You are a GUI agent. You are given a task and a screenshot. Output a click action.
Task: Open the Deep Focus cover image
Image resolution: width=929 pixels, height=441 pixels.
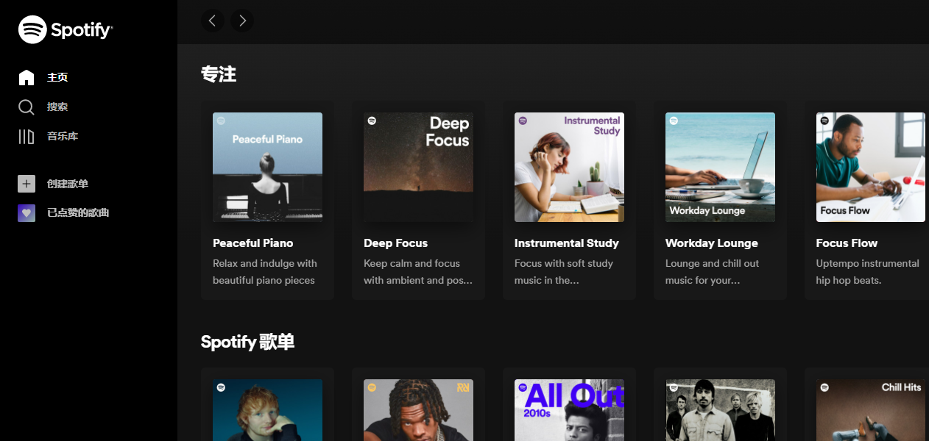point(418,167)
